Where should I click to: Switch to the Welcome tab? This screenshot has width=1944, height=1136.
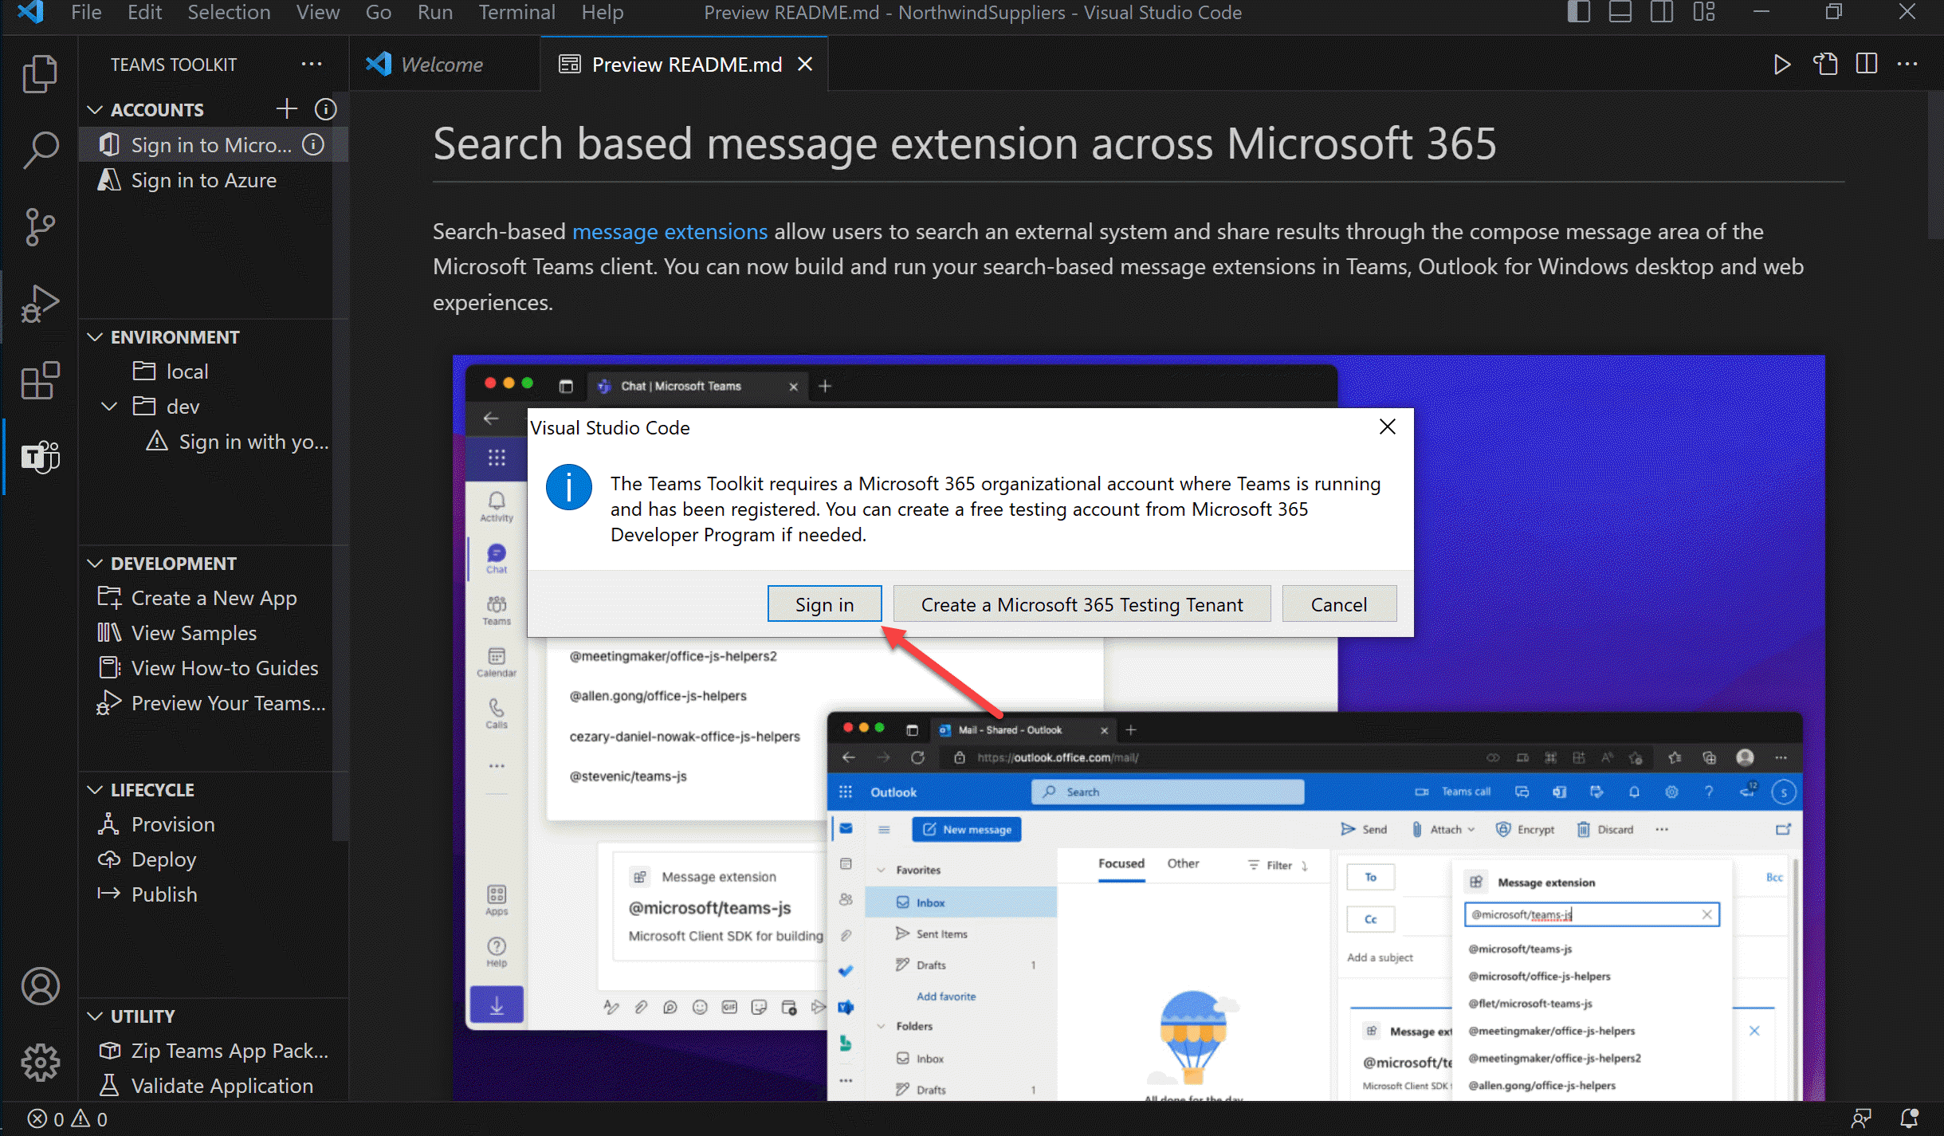pos(445,65)
